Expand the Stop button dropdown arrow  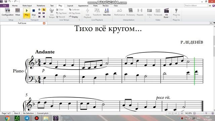click(x=34, y=17)
